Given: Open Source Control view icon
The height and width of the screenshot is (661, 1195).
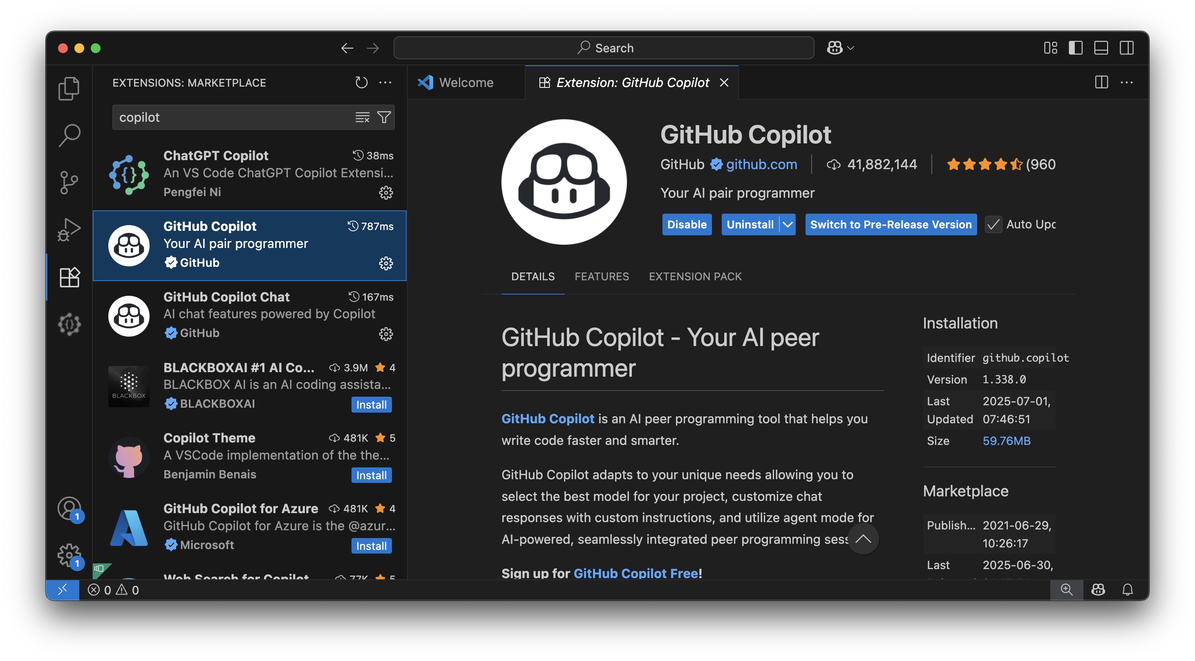Looking at the screenshot, I should 69,182.
